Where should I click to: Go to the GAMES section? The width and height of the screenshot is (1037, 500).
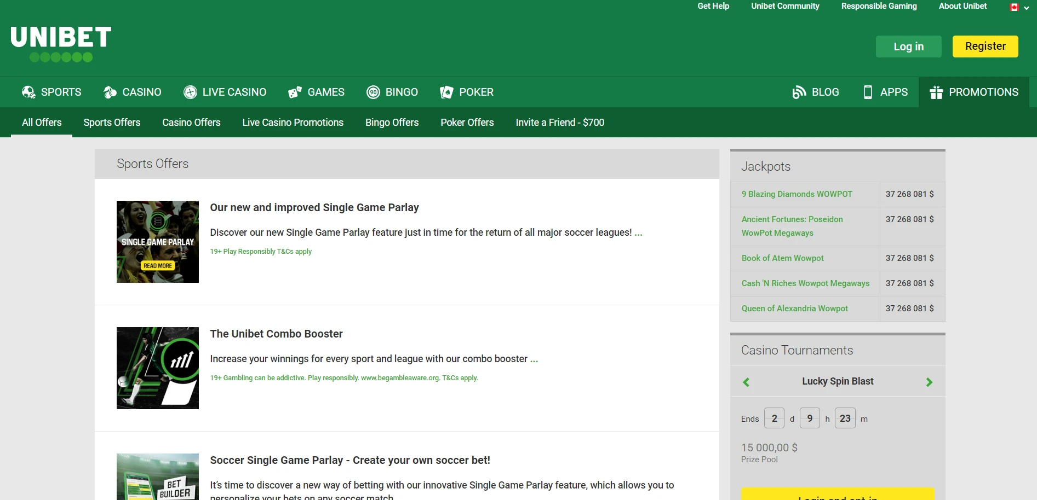click(x=317, y=92)
